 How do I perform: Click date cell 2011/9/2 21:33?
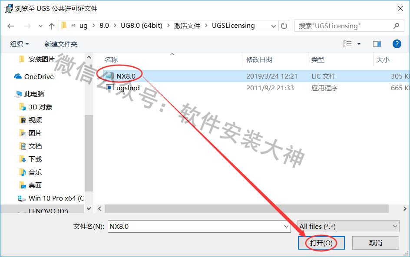270,88
